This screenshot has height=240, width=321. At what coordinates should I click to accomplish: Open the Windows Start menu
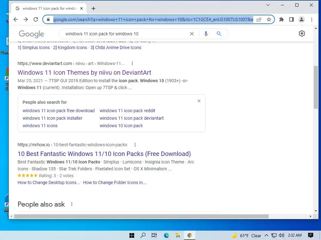click(132, 235)
